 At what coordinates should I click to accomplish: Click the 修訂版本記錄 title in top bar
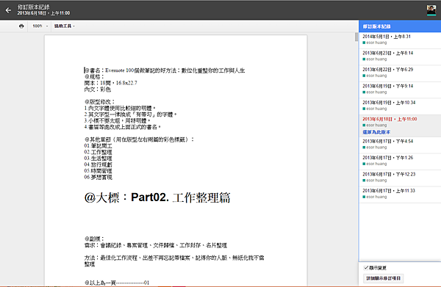tap(33, 7)
